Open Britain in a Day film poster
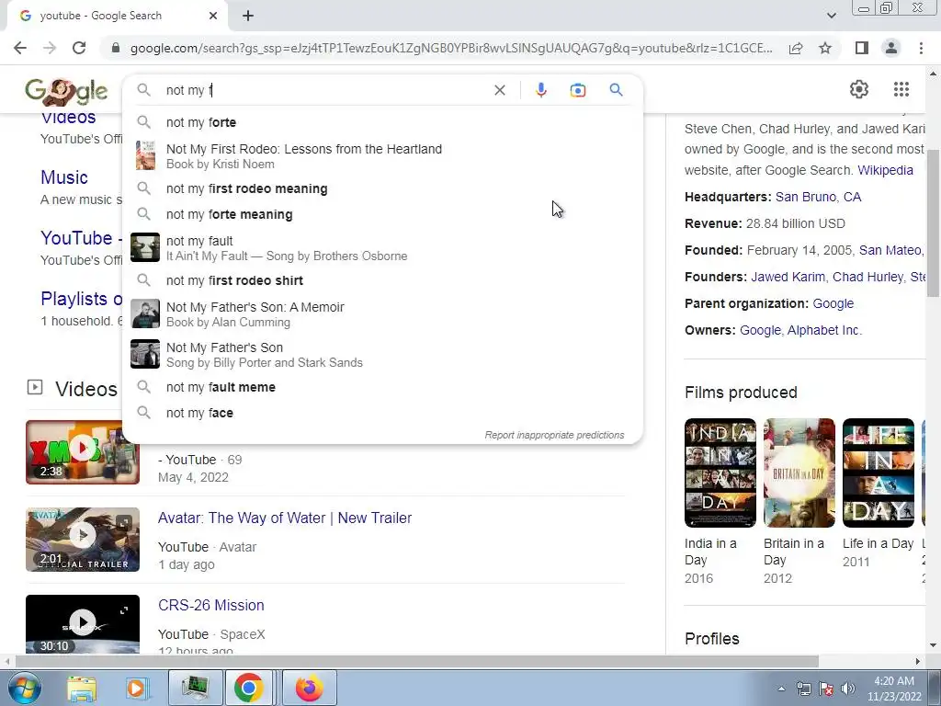Viewport: 941px width, 706px height. pos(799,473)
